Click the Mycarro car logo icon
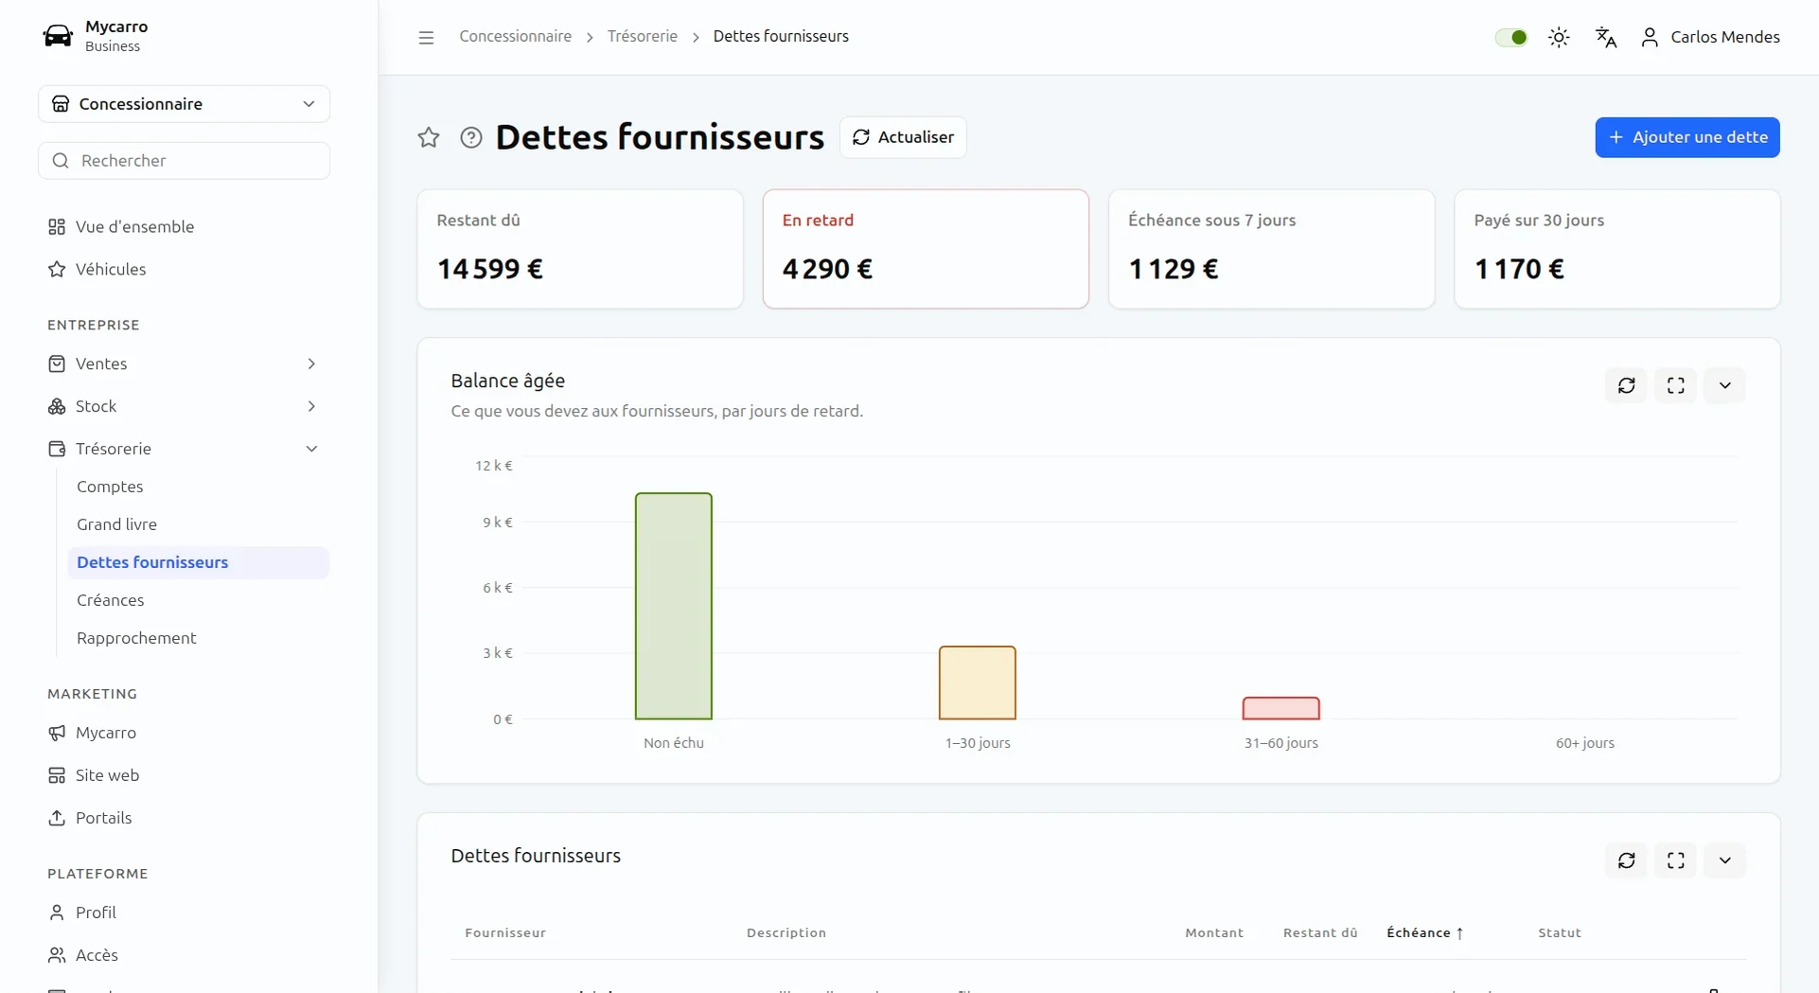 coord(58,36)
